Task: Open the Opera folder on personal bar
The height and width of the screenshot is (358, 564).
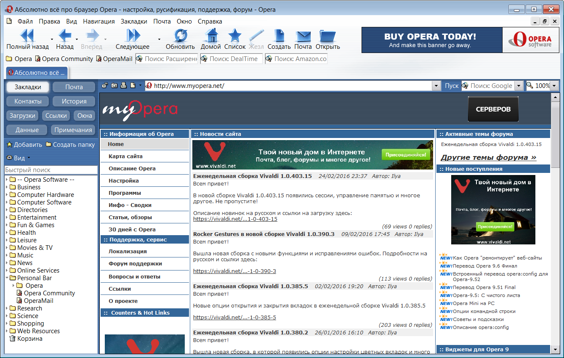Action: click(19, 59)
